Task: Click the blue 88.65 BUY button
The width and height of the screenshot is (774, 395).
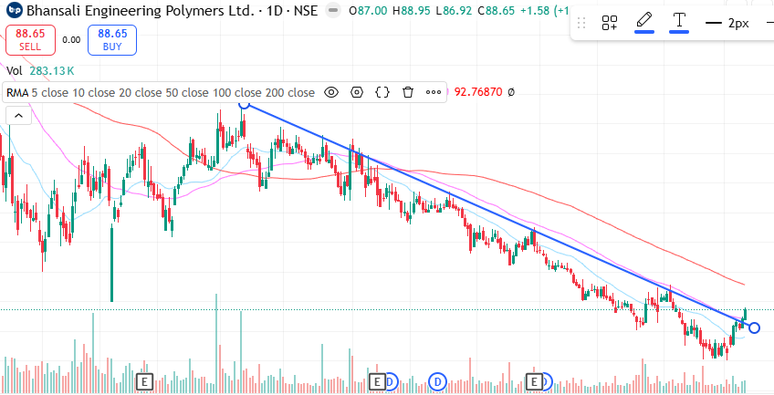Action: (112, 40)
